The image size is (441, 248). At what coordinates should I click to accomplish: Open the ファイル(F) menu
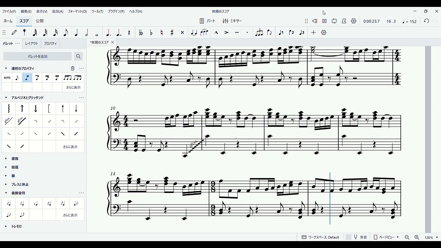[9, 11]
